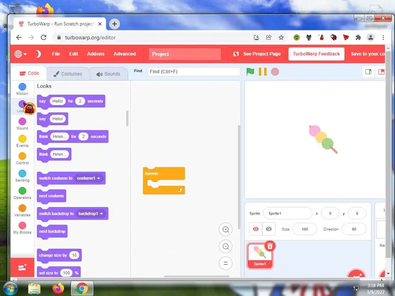Image resolution: width=395 pixels, height=296 pixels.
Task: Select the Operators block category
Action: pyautogui.click(x=22, y=193)
